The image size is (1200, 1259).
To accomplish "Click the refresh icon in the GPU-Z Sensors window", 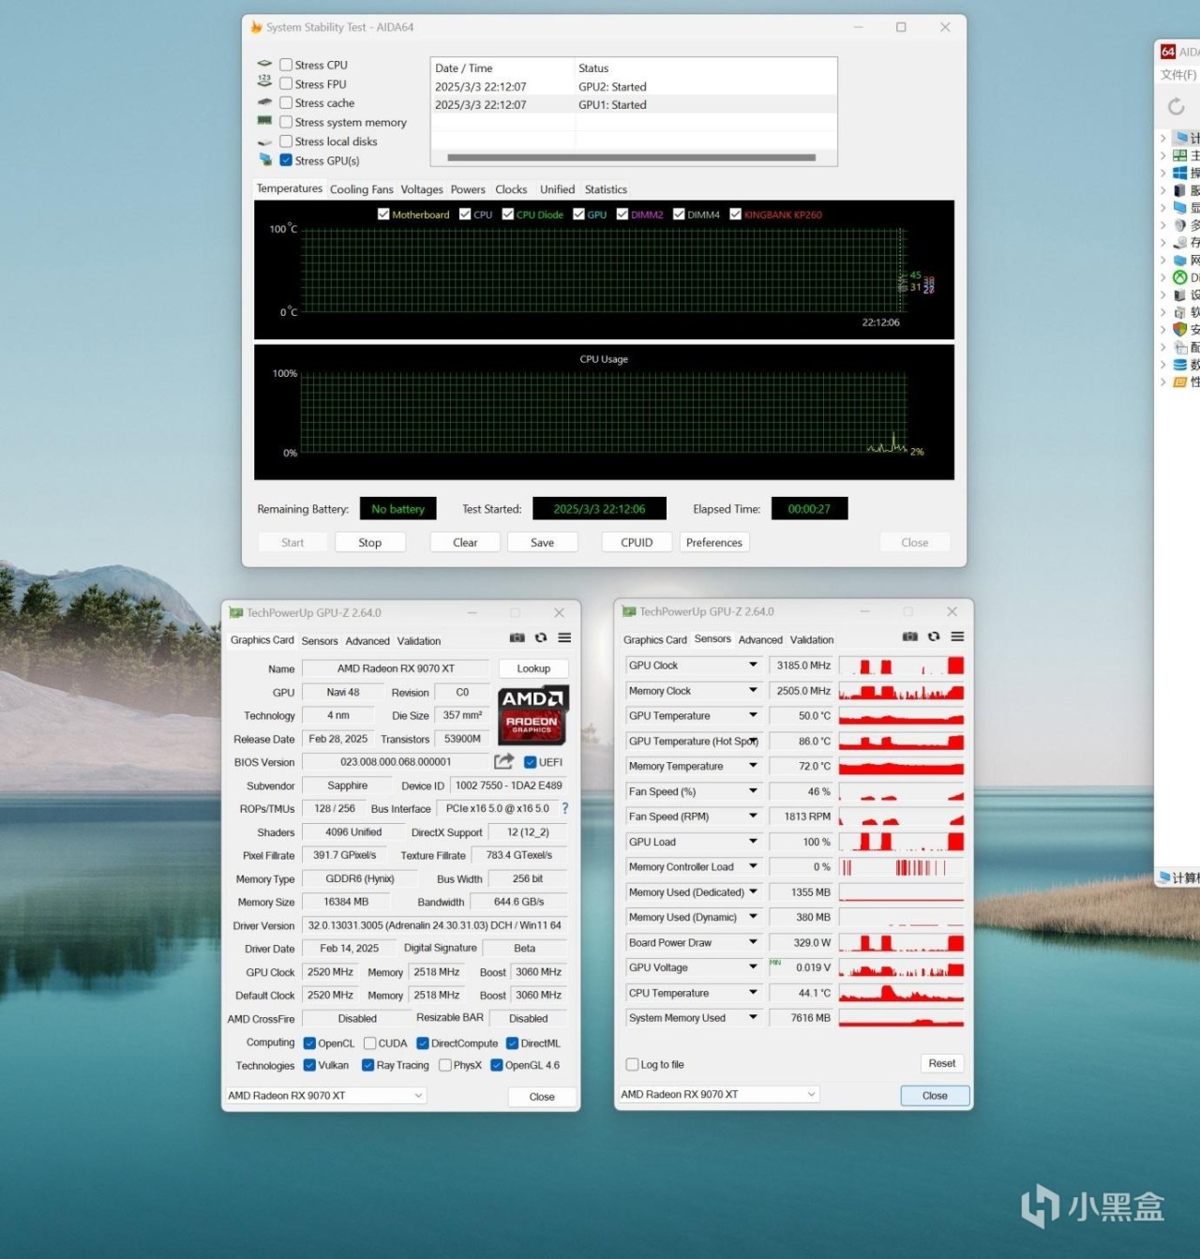I will point(934,637).
